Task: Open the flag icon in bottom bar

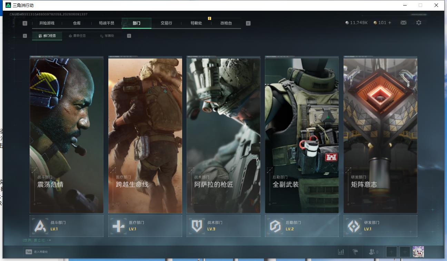Action: tap(355, 252)
